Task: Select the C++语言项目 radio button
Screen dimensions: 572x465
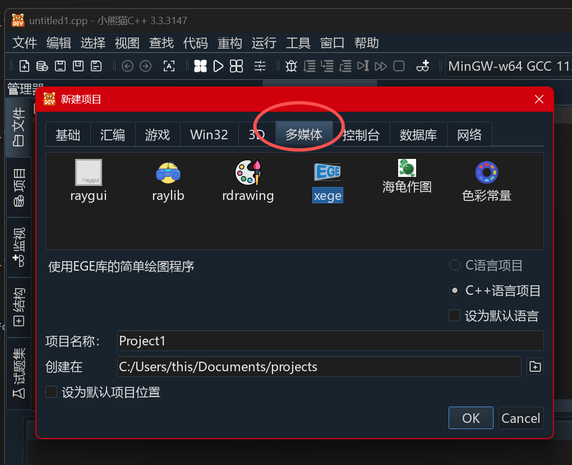Action: (455, 291)
